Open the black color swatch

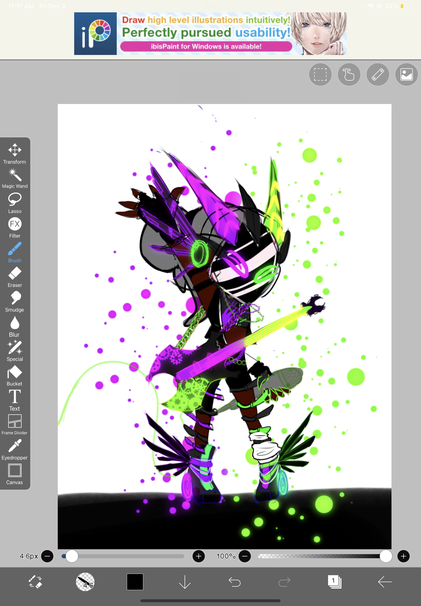click(135, 582)
